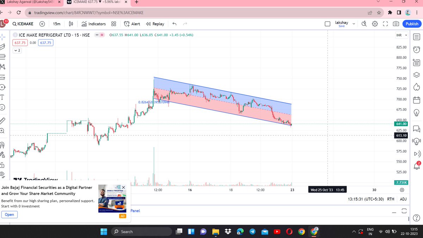Viewport: 423px width, 238px height.
Task: Select the text annotation tool
Action: (3, 97)
